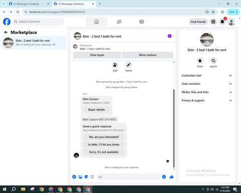
Task: Expand Privacy & support section
Action: click(x=207, y=100)
